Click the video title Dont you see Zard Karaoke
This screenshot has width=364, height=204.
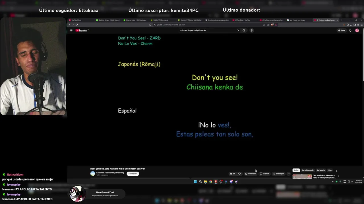point(118,169)
